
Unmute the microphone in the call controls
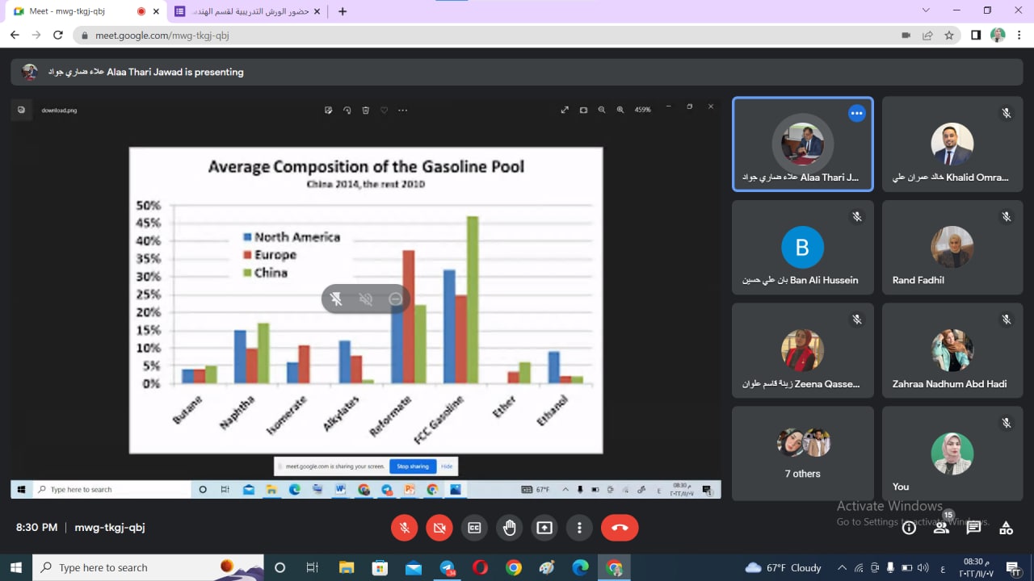[405, 528]
